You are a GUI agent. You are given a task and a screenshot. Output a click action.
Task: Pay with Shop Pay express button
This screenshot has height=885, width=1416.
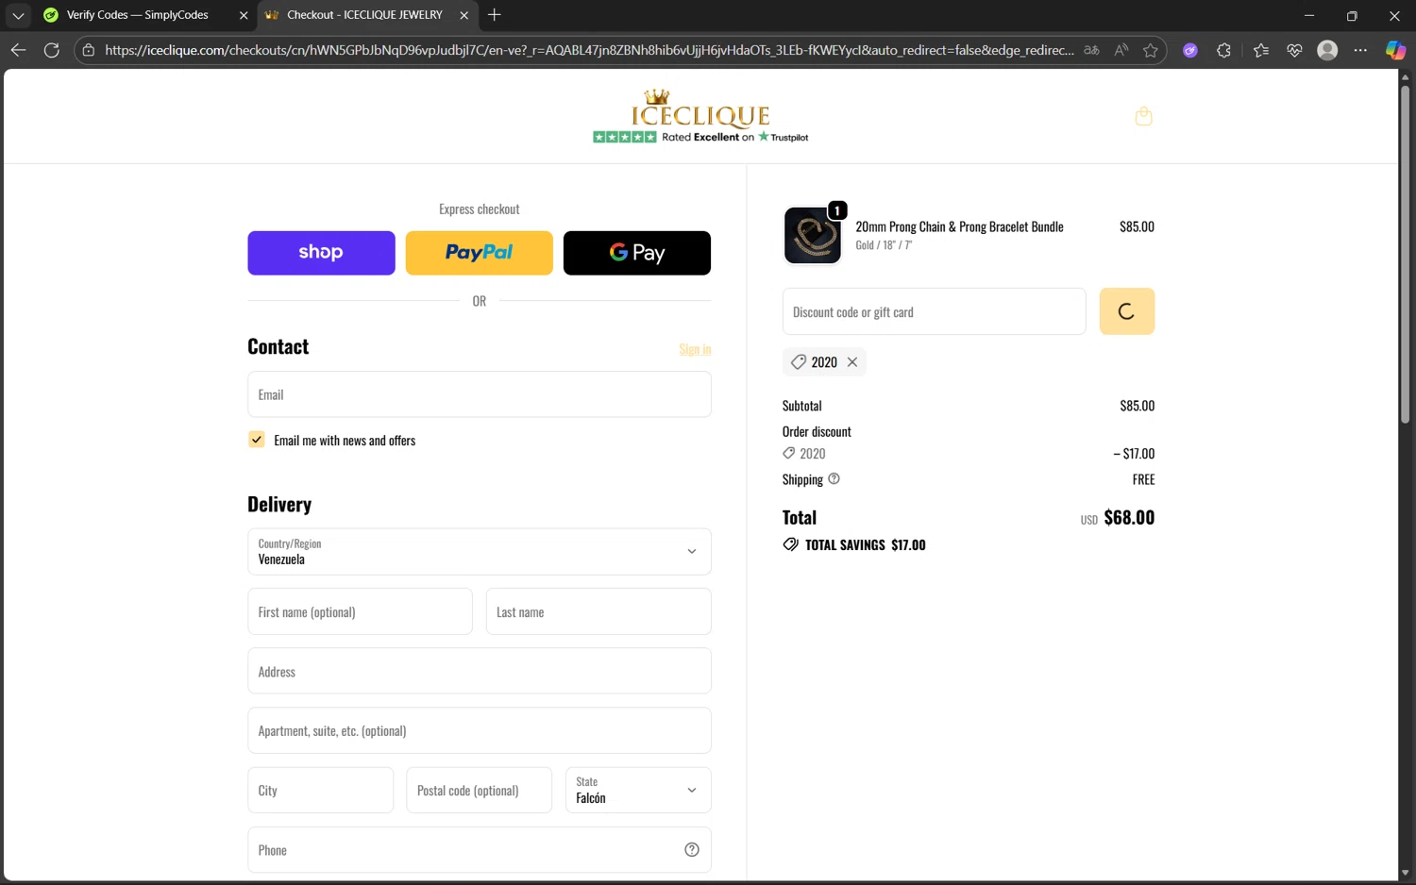(x=321, y=253)
